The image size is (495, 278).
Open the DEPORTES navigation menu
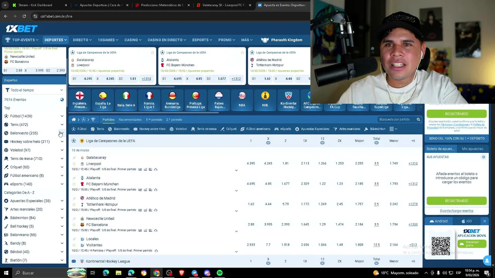coord(55,40)
